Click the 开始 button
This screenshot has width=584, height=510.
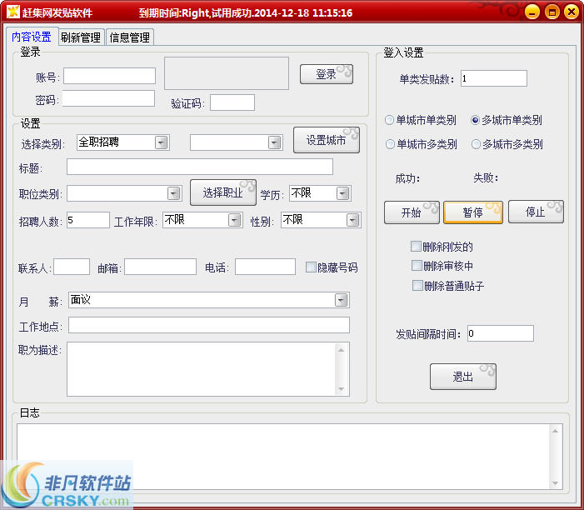(x=412, y=212)
